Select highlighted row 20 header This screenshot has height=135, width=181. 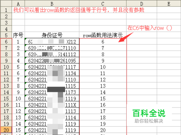(x=6, y=130)
